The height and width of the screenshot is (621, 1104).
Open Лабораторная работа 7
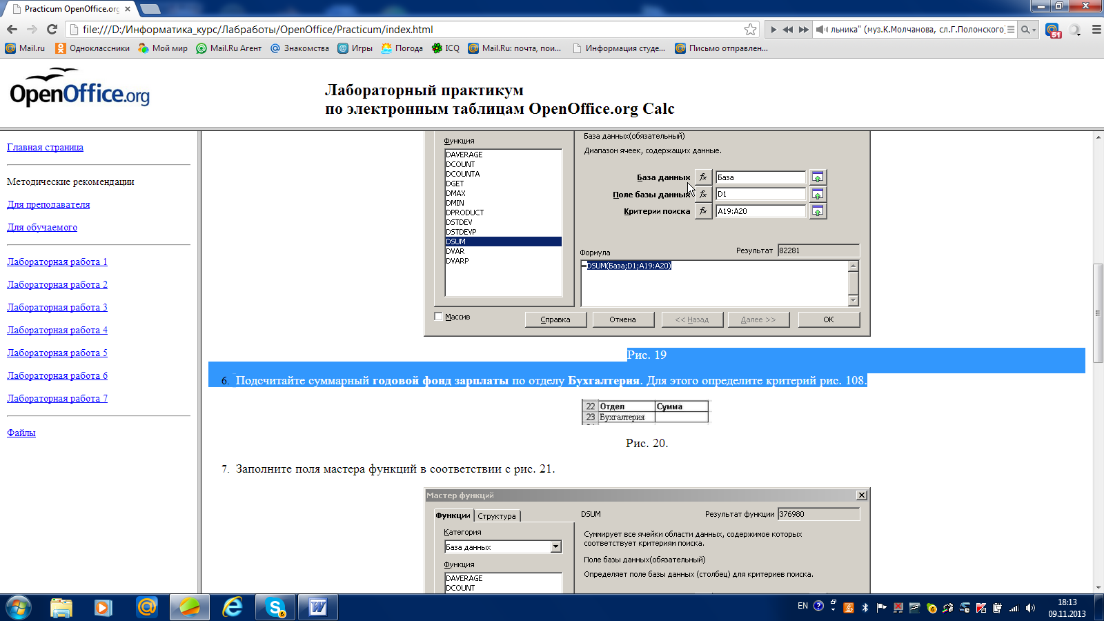(x=57, y=398)
